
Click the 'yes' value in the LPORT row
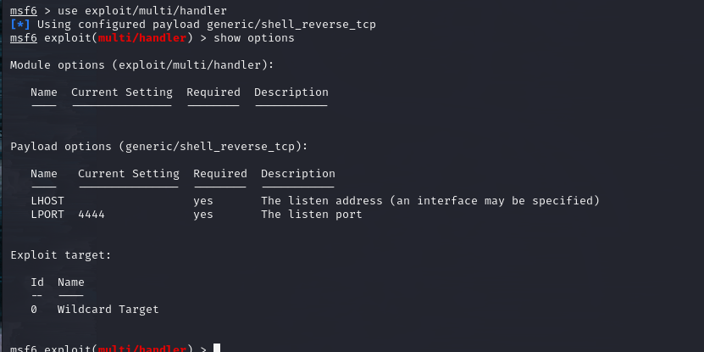(203, 215)
